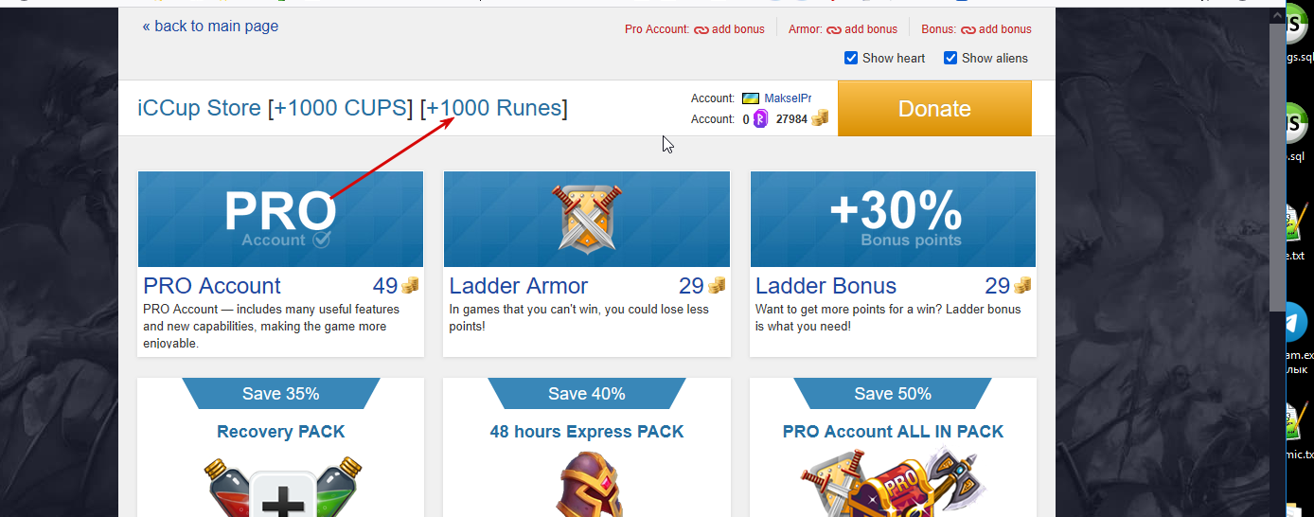Image resolution: width=1314 pixels, height=517 pixels.
Task: Click the Ukrainian flag icon near MakselPr
Action: click(x=750, y=98)
